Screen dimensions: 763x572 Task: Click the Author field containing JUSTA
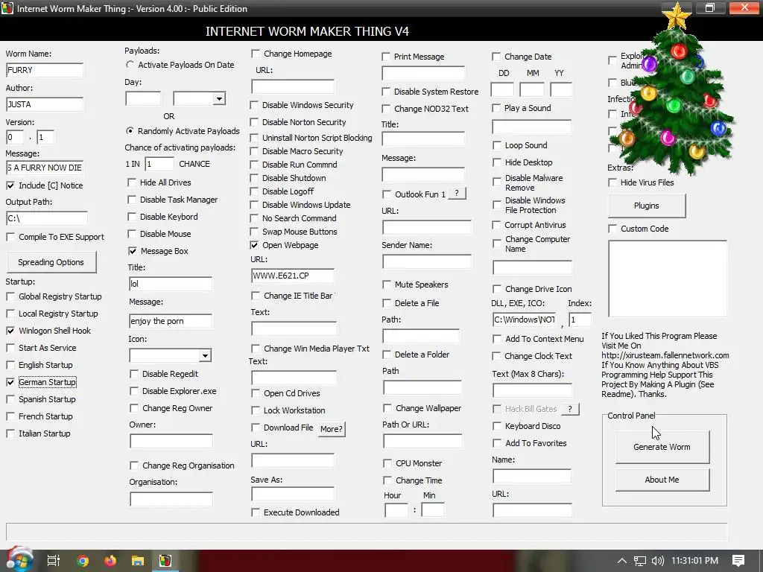tap(45, 104)
